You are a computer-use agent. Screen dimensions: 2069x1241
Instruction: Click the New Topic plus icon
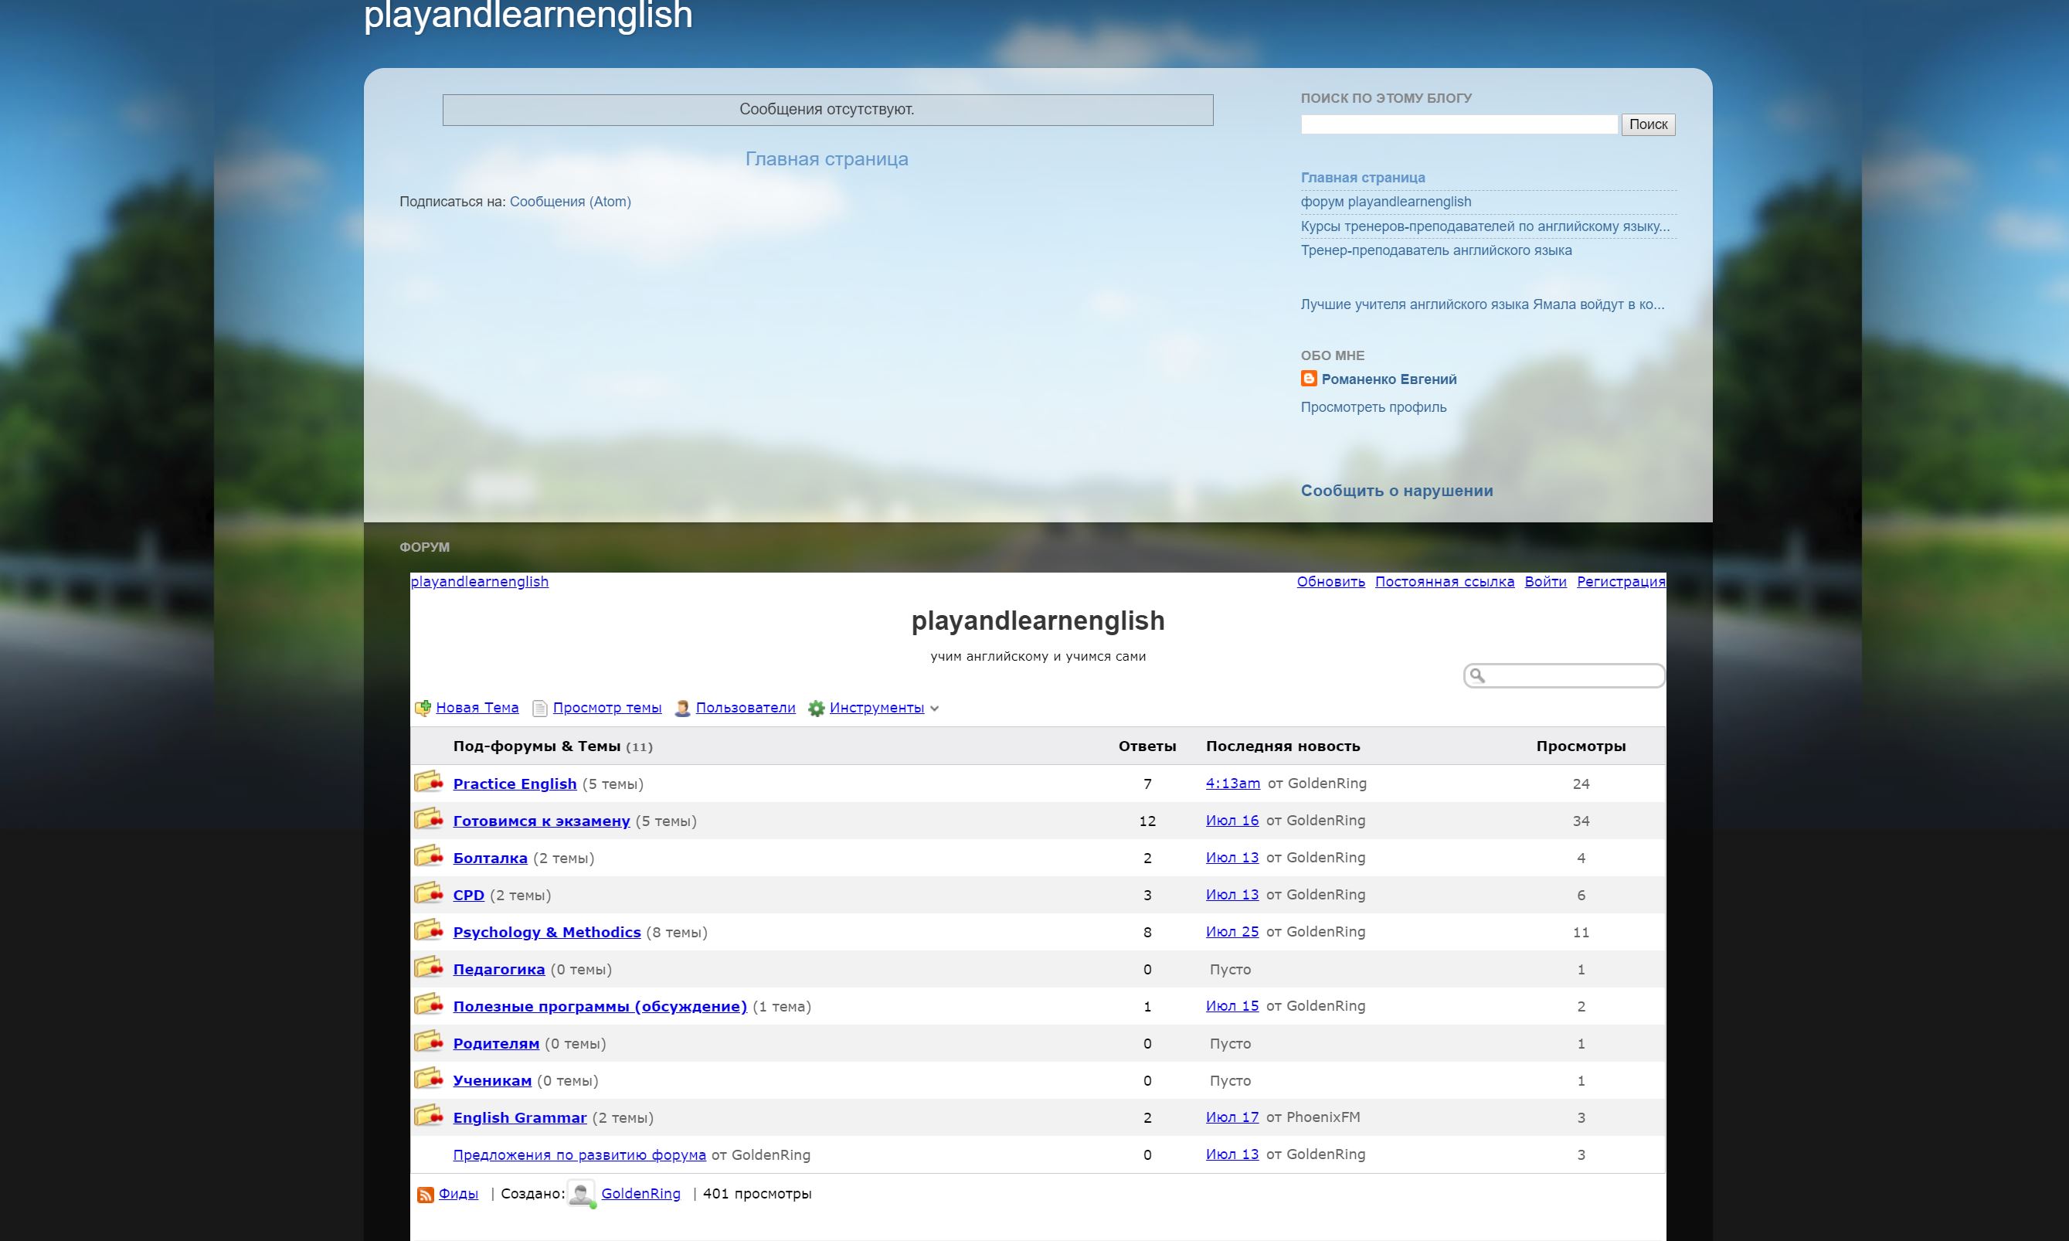(423, 709)
